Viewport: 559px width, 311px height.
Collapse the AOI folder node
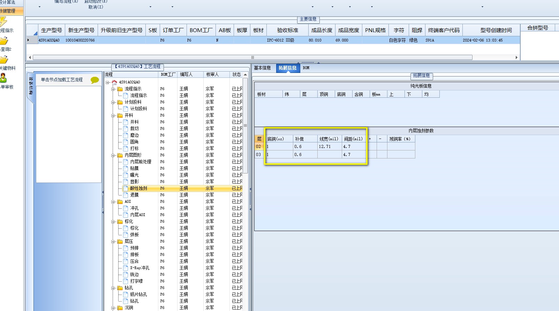pyautogui.click(x=113, y=202)
